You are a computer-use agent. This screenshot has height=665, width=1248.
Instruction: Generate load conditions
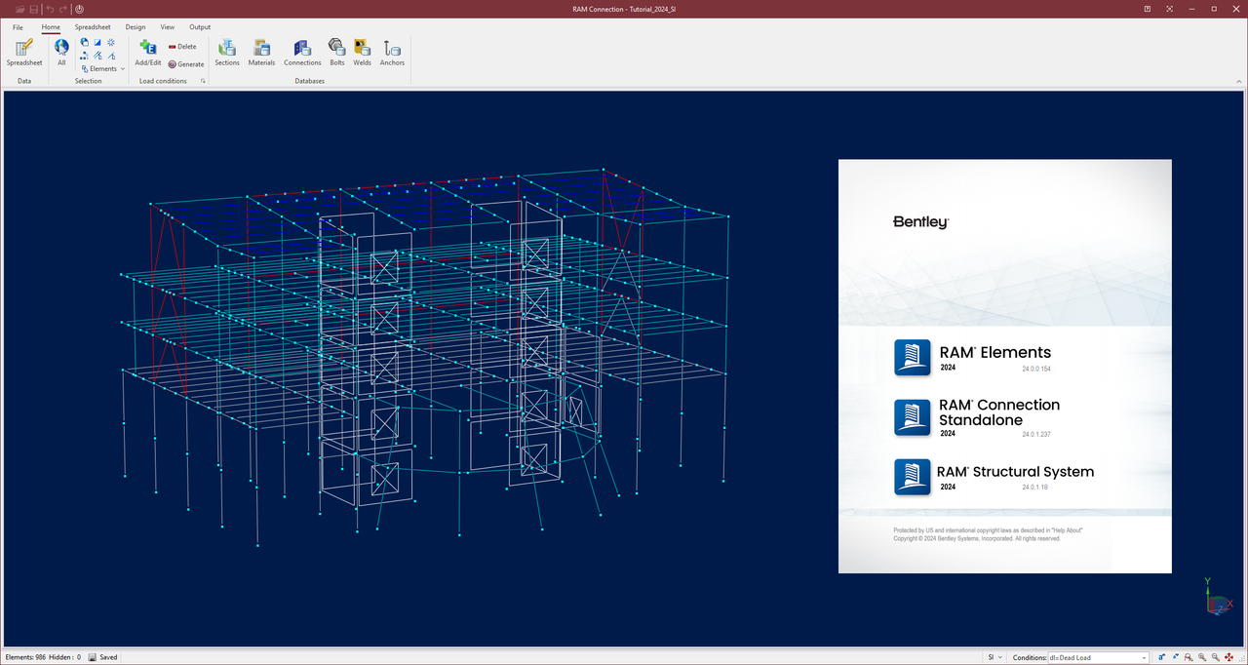point(185,64)
